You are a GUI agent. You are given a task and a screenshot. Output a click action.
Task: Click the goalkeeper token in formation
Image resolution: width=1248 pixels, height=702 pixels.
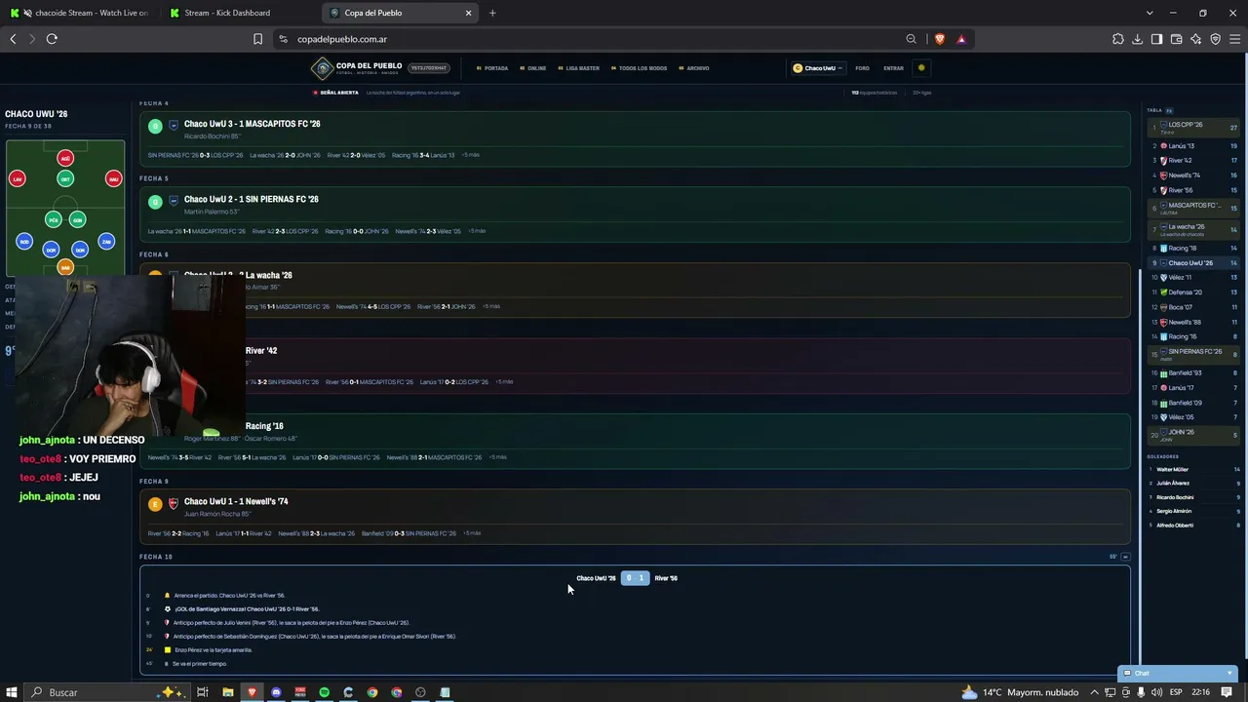pos(65,266)
